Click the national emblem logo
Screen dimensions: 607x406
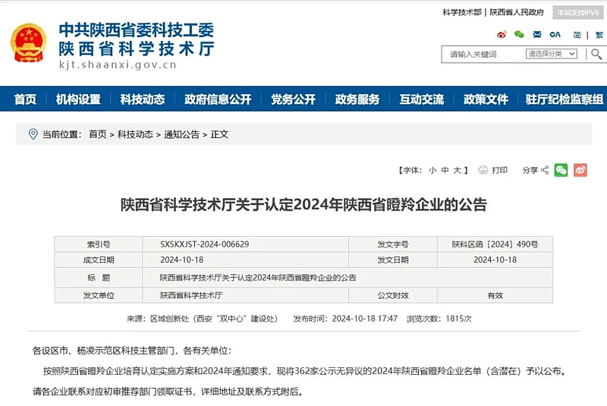tap(29, 42)
